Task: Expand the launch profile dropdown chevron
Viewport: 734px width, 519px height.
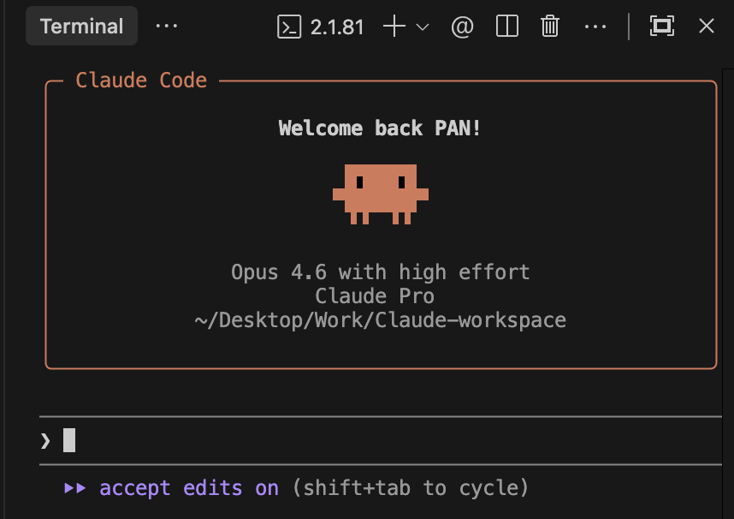Action: coord(423,27)
